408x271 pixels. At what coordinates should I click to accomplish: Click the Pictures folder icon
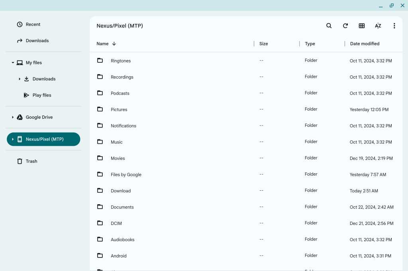coord(100,109)
